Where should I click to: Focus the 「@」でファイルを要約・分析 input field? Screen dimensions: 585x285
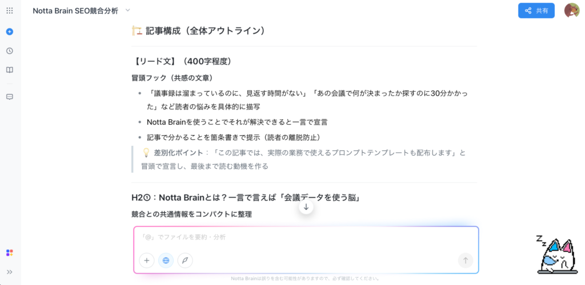(x=306, y=237)
